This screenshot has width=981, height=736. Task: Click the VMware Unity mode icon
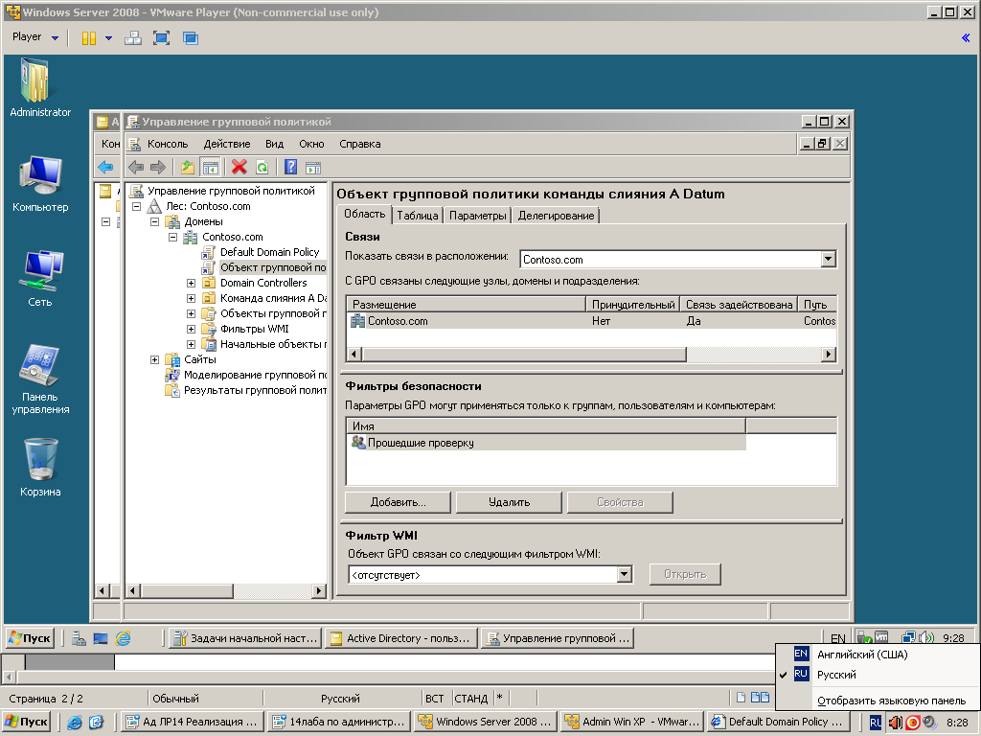click(191, 38)
